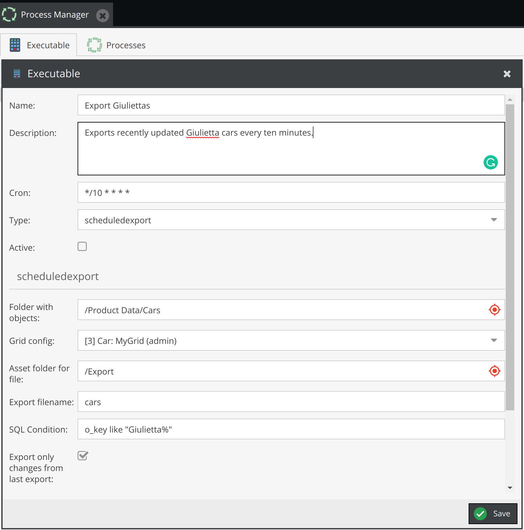524x530 pixels.
Task: Click the 'scheduledexport' section heading
Action: point(58,276)
